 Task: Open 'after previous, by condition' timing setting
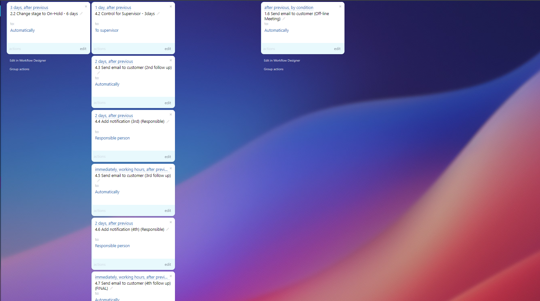pyautogui.click(x=289, y=8)
